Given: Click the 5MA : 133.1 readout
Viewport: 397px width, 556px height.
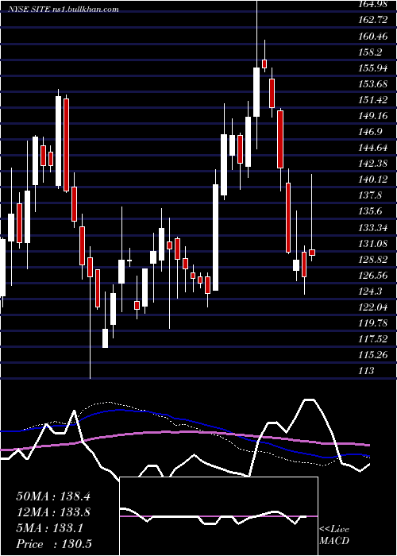Looking at the screenshot, I should point(49,528).
